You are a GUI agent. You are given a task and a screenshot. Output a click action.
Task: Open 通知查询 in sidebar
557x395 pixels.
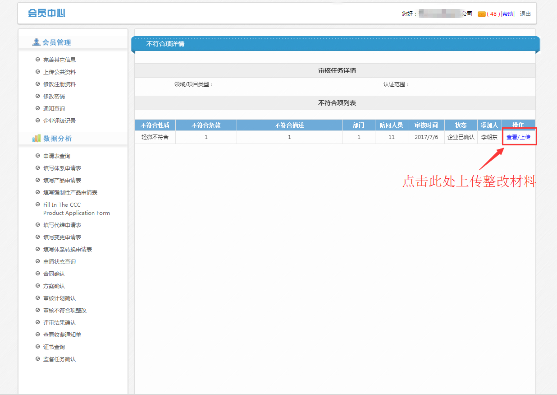pyautogui.click(x=54, y=109)
